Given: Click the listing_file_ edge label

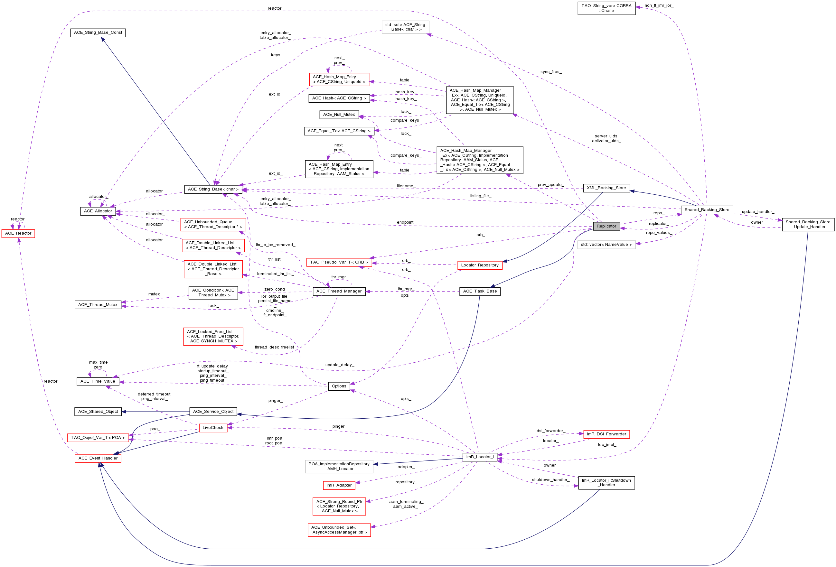Looking at the screenshot, I should pyautogui.click(x=480, y=196).
